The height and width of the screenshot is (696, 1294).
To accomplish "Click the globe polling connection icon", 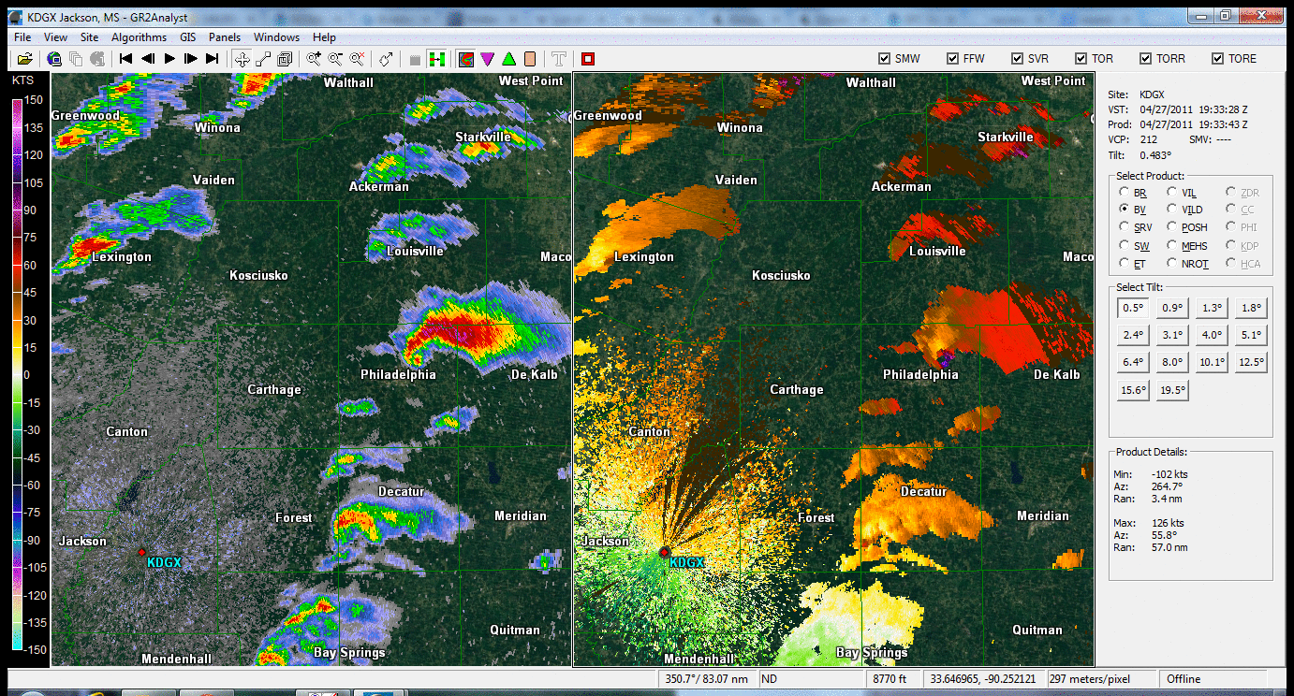I will tap(54, 59).
